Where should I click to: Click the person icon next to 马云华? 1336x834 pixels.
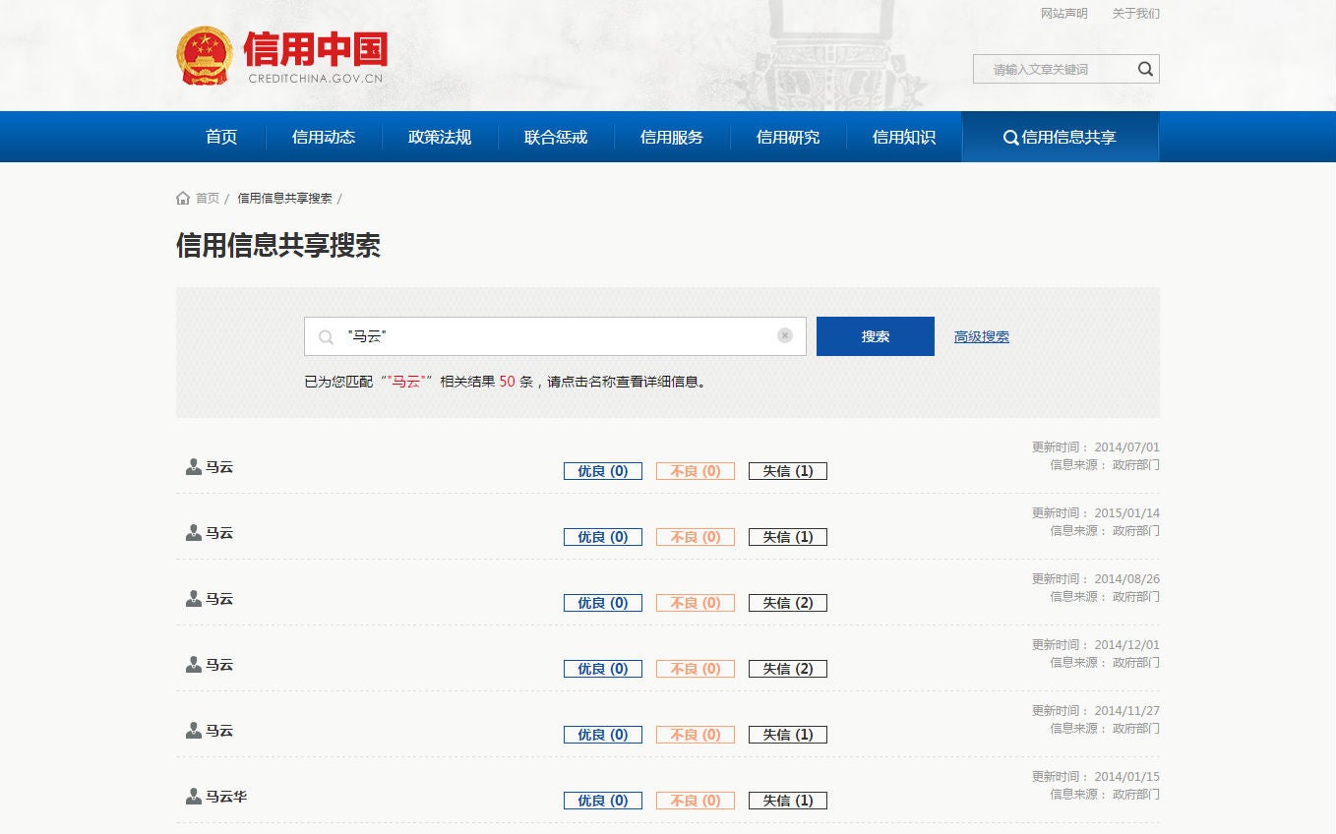coord(193,796)
